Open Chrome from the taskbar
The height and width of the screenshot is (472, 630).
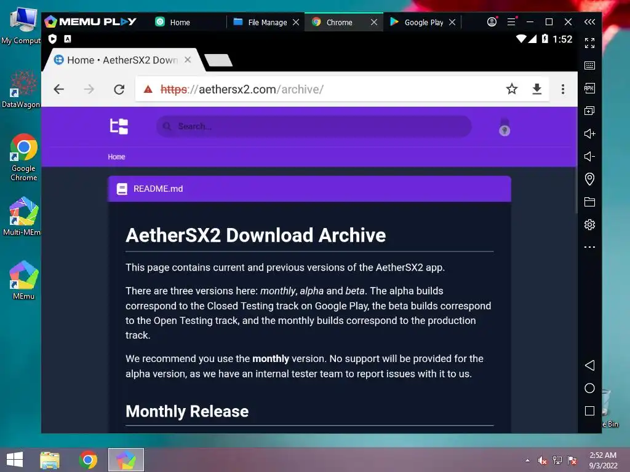88,460
